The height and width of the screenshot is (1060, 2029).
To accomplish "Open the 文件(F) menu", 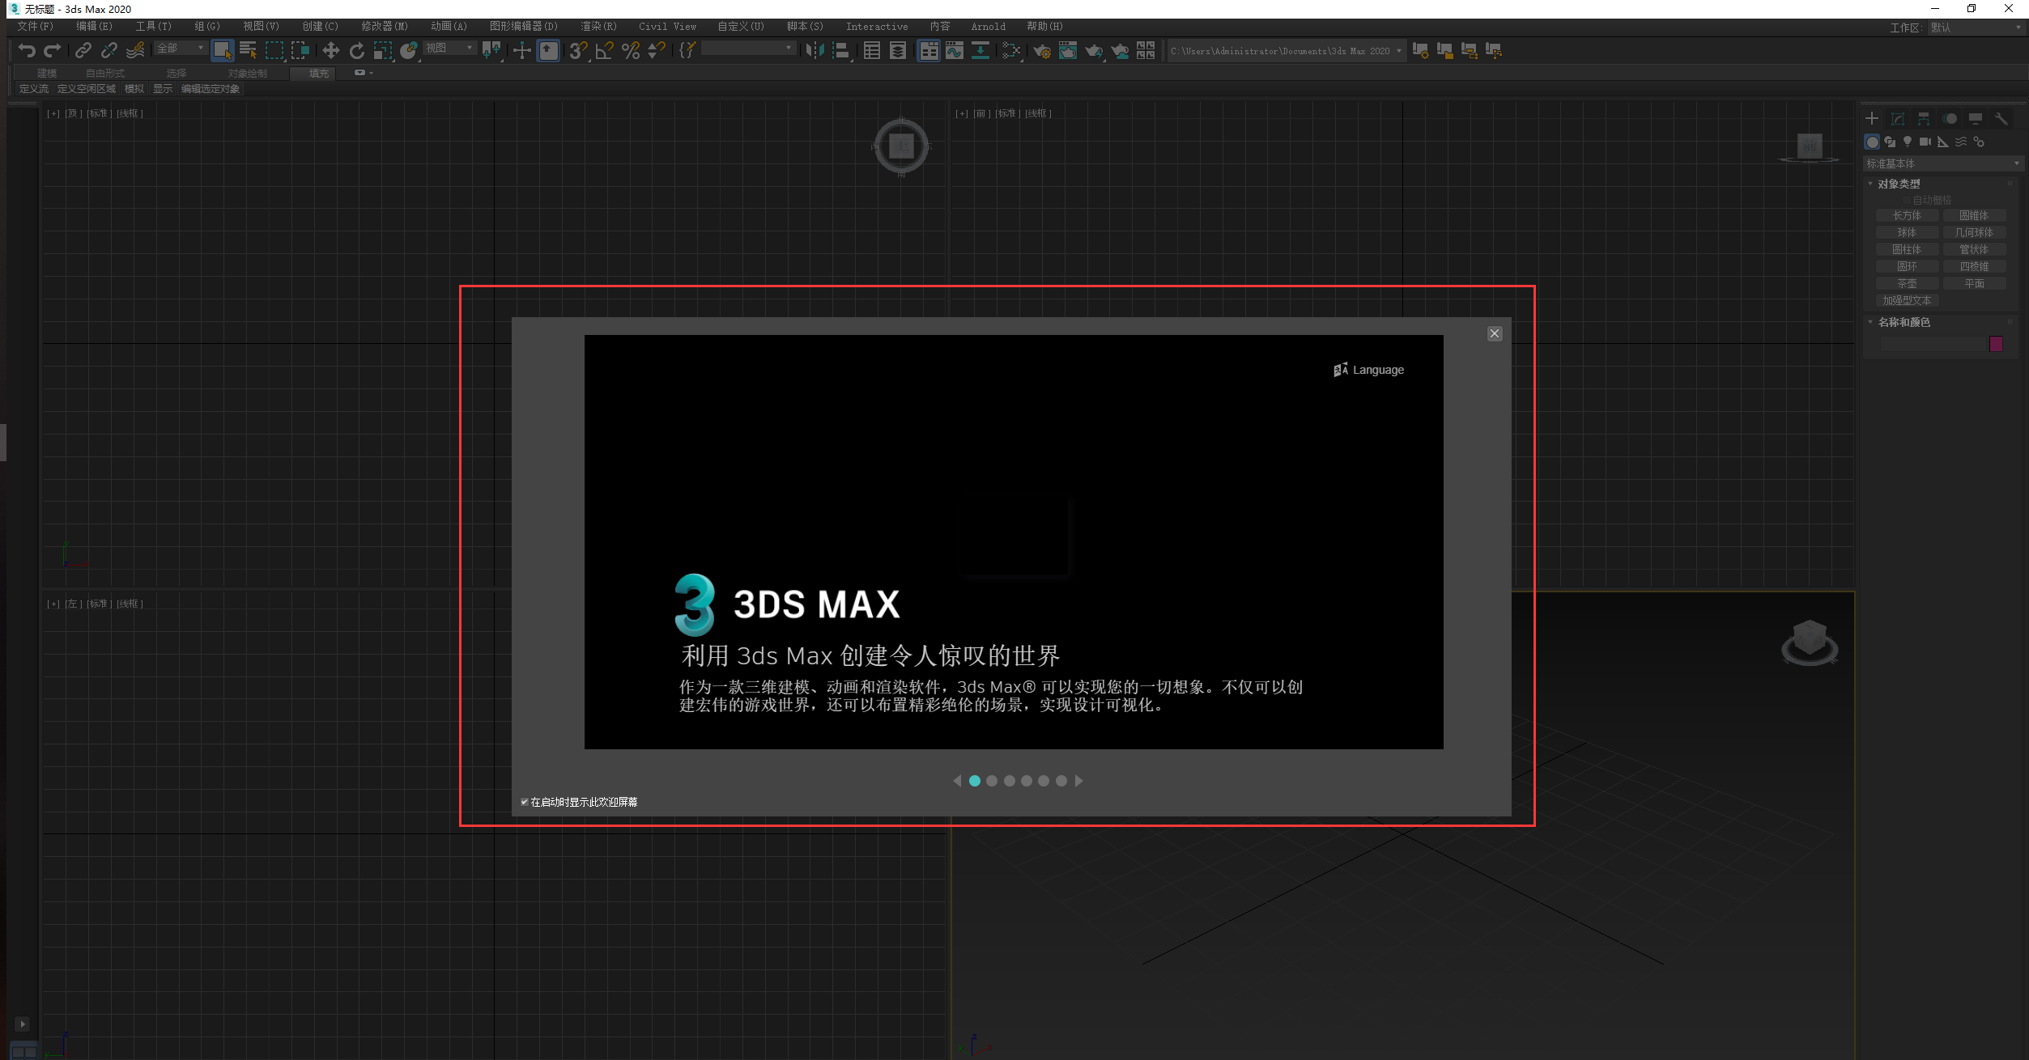I will click(x=35, y=27).
